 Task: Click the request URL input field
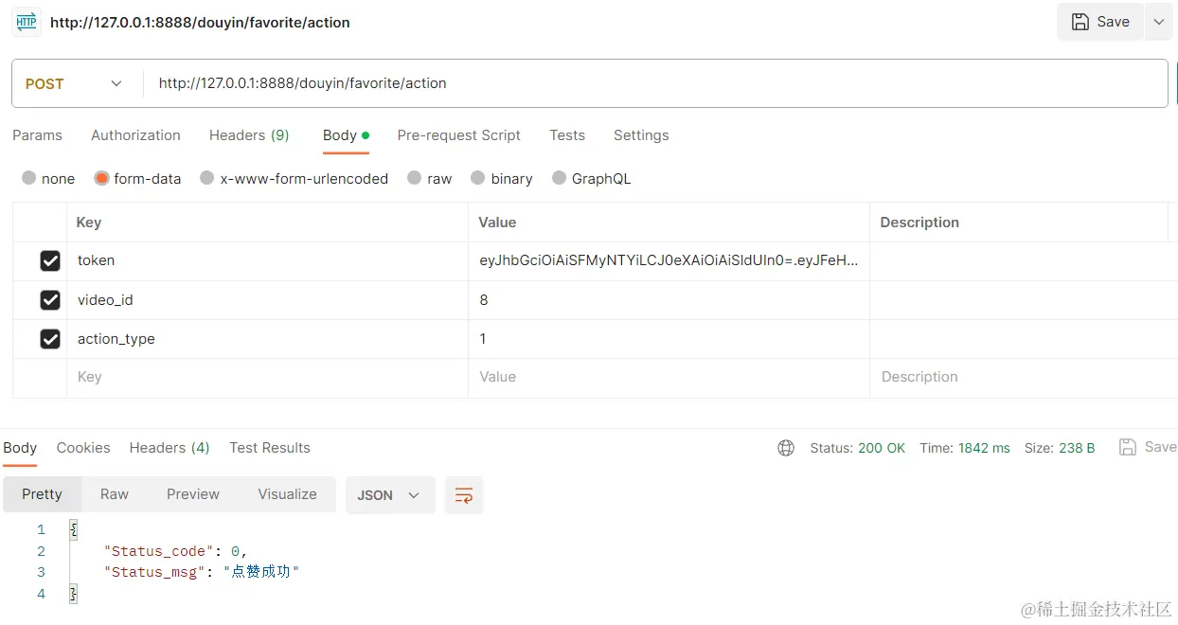pos(653,83)
